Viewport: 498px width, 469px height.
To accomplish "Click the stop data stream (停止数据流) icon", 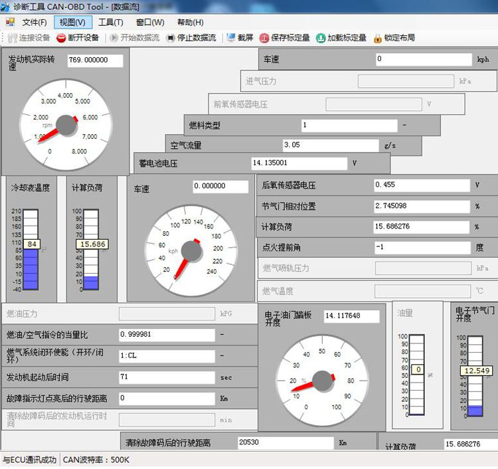I will (171, 38).
